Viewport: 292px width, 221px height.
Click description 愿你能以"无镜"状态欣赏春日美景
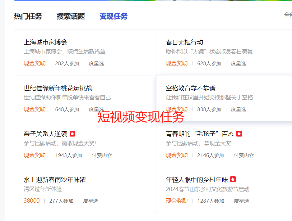[x=209, y=52]
